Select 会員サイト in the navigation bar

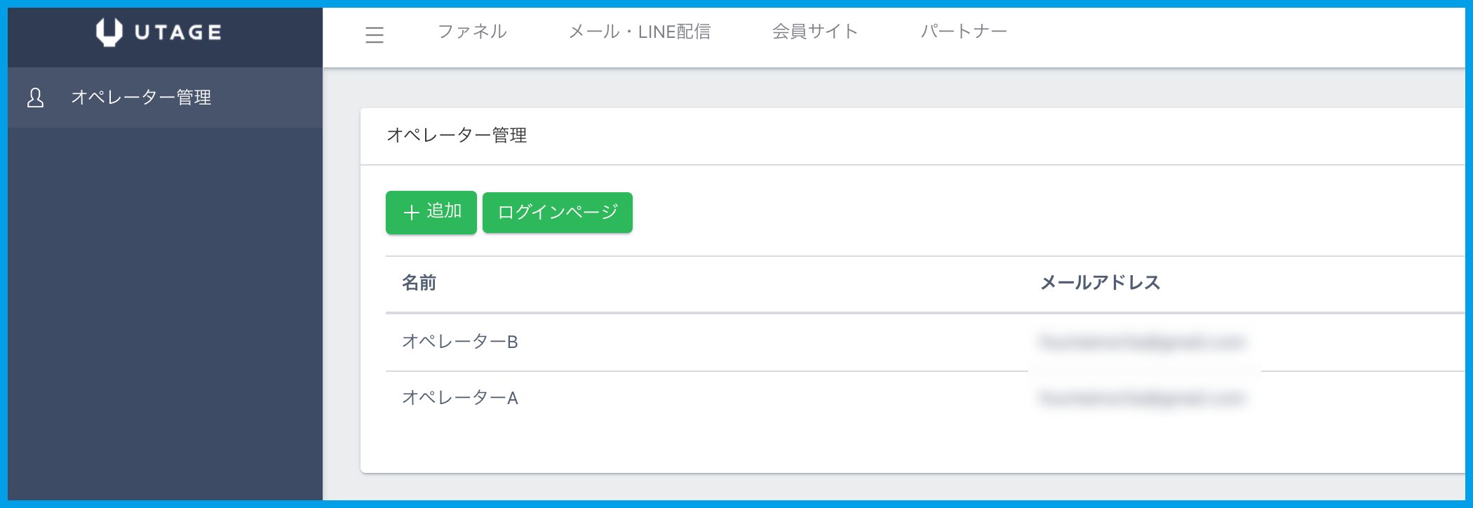point(815,31)
